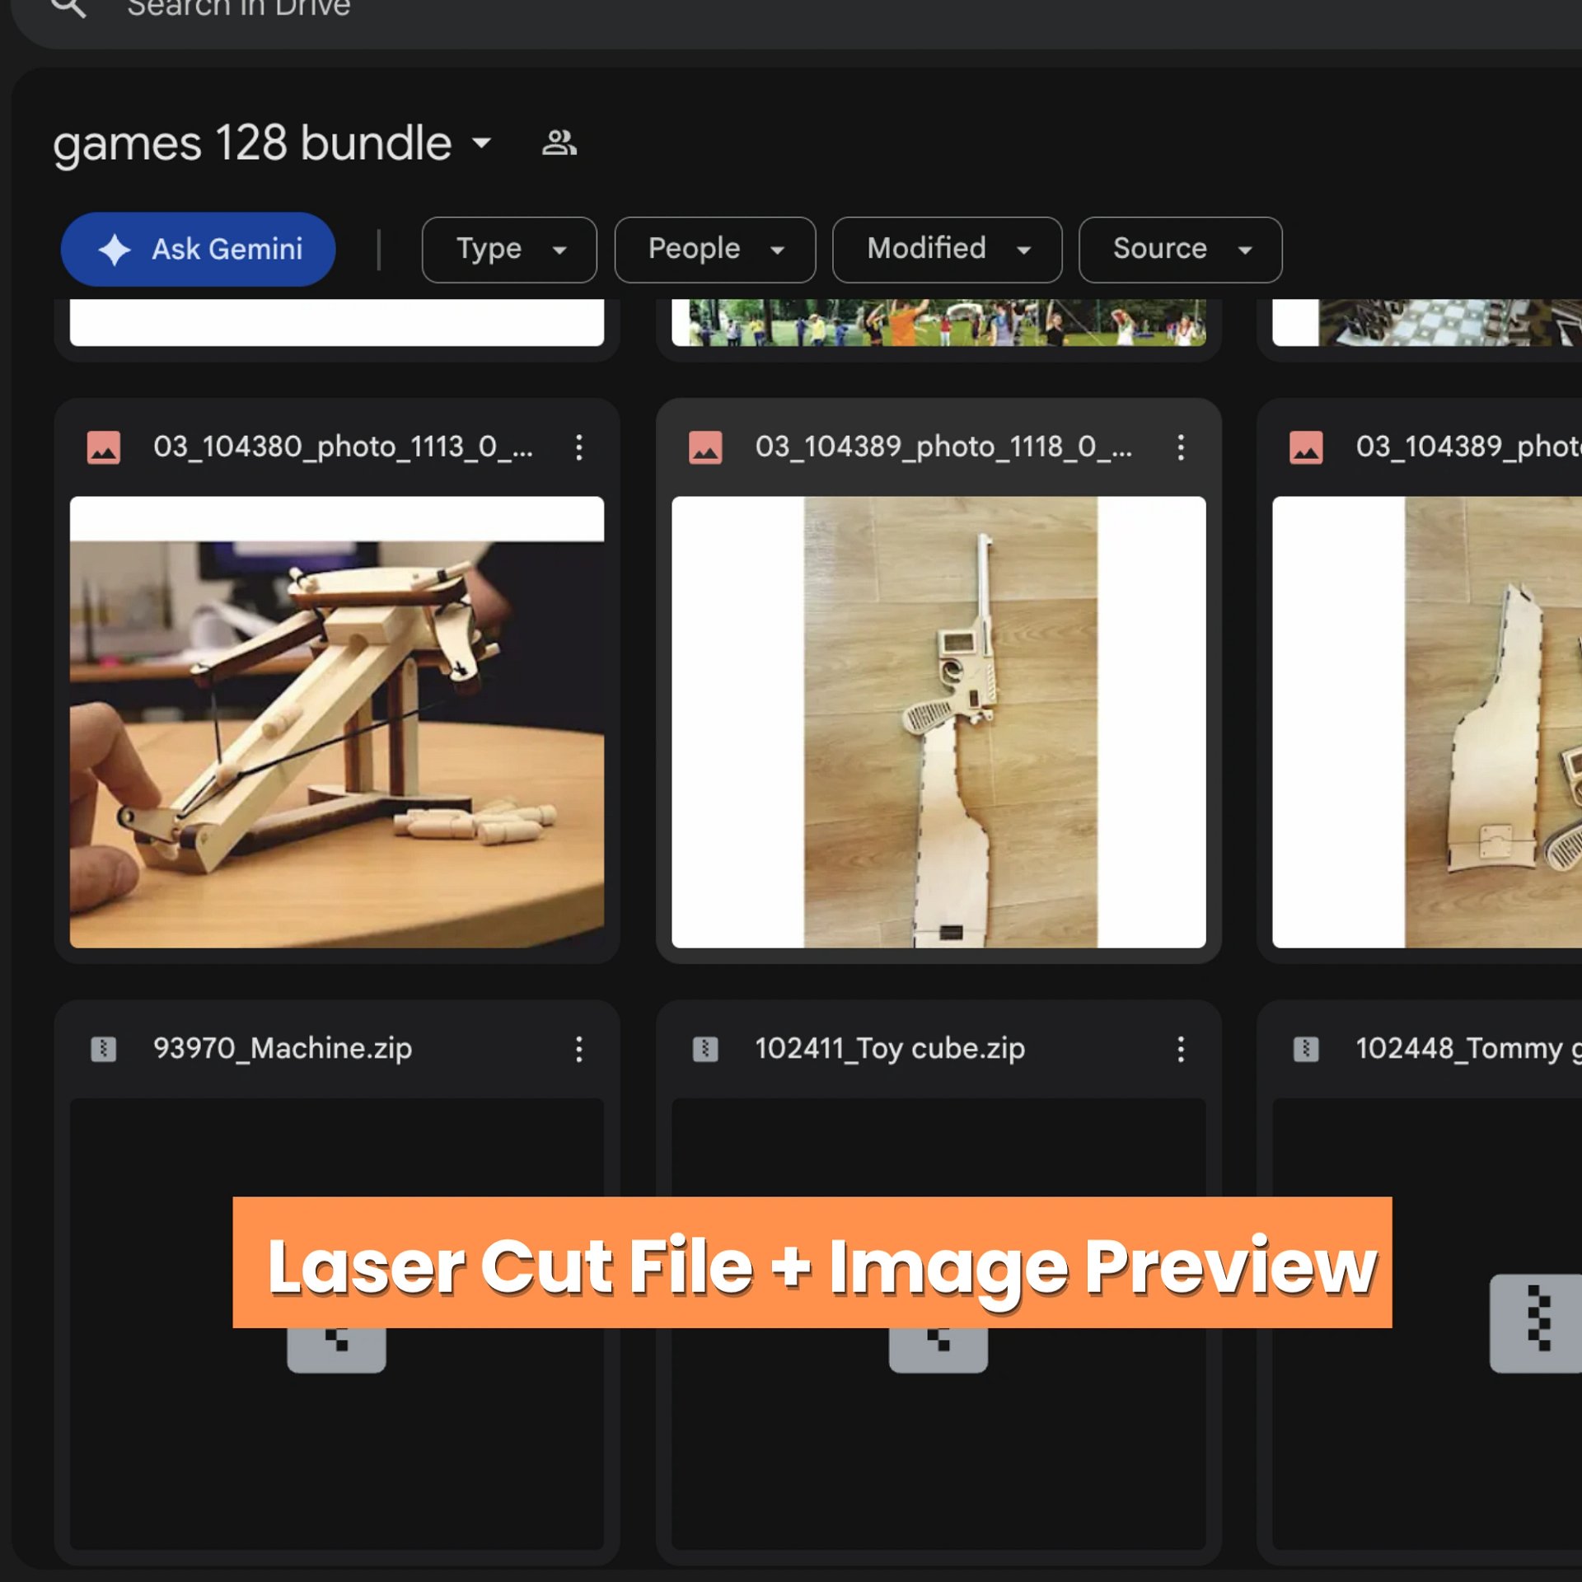Click the Search in Drive magnifier icon
The image size is (1582, 1582).
[68, 7]
